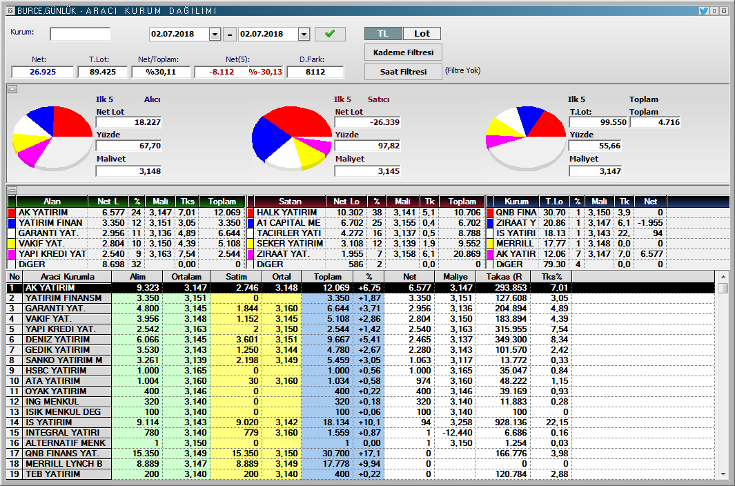Select the AK YATIRIM row in main table
This screenshot has width=735, height=486.
[361, 288]
